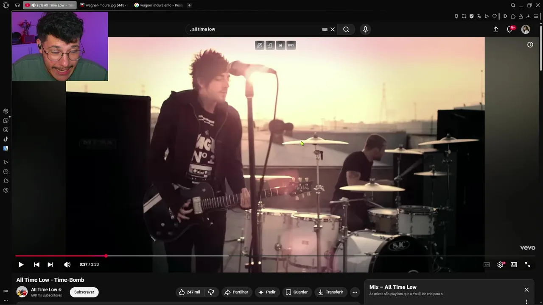Viewport: 543px width, 305px height.
Task: Open a new tab with plus button
Action: 189,5
